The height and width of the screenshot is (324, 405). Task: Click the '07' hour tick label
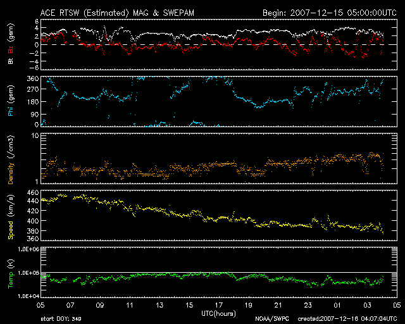tap(70, 305)
